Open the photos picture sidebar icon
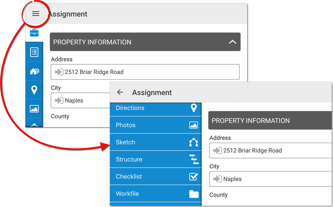This screenshot has width=333, height=207. (x=34, y=109)
